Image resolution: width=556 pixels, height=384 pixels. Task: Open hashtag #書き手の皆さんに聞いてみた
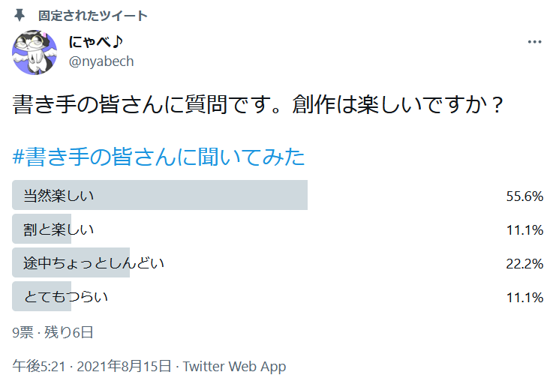(x=159, y=157)
